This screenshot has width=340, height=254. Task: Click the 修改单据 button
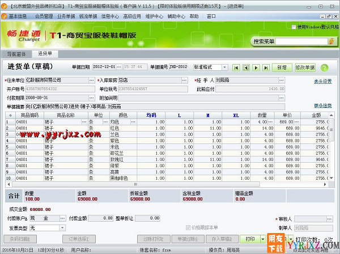click(305, 67)
